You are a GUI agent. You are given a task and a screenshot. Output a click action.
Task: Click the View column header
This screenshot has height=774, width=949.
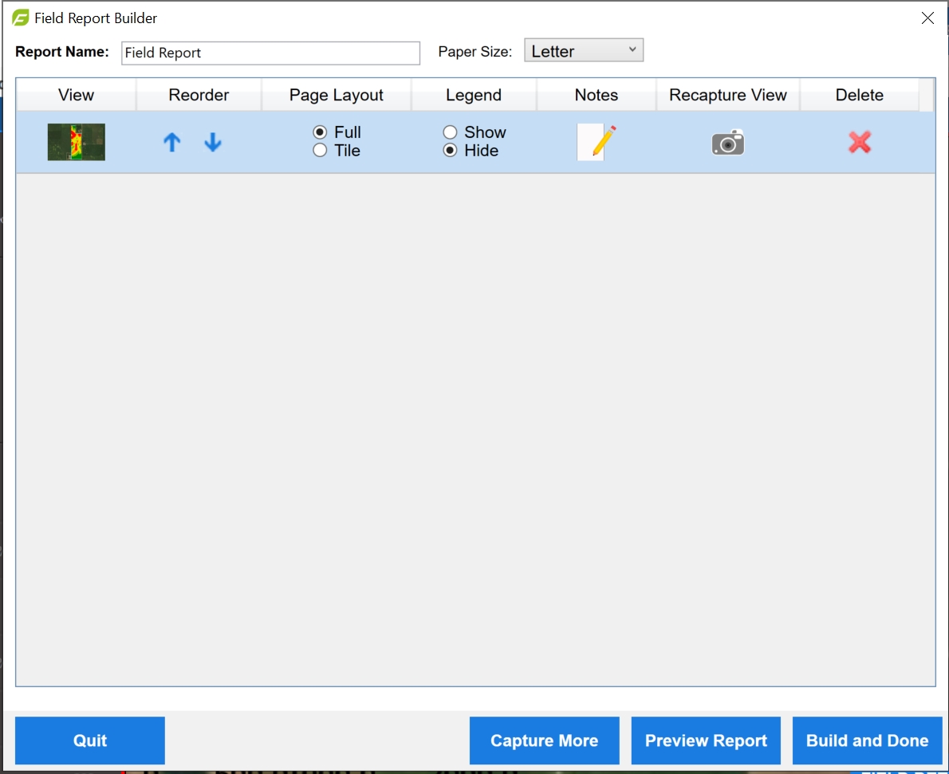click(77, 95)
